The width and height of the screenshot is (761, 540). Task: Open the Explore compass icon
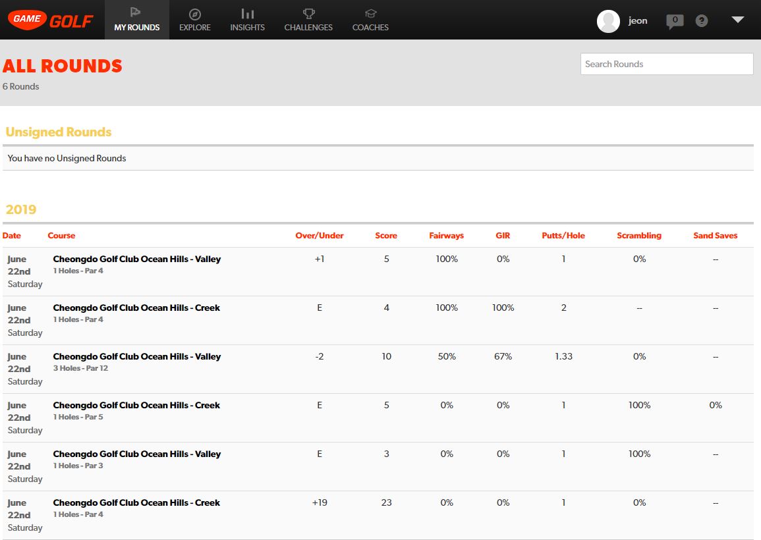tap(195, 14)
